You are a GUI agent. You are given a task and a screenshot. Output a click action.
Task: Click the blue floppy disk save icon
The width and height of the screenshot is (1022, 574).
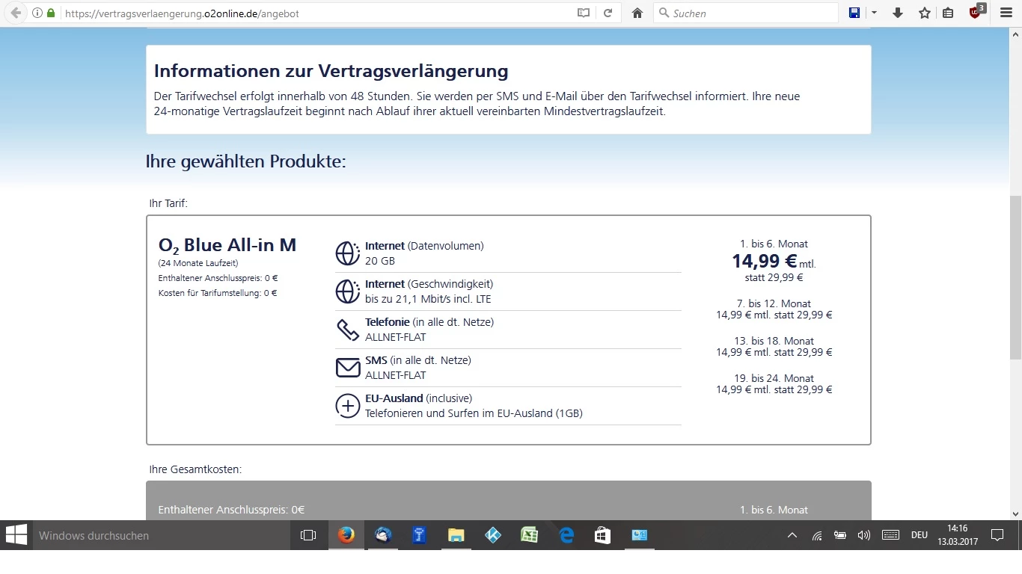coord(854,13)
